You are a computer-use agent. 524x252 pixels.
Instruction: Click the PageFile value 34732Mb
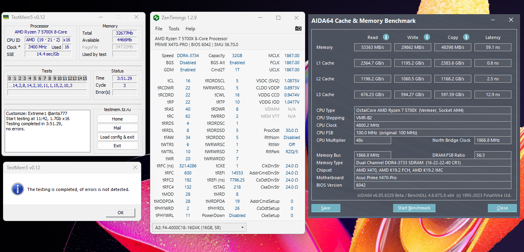[125, 47]
